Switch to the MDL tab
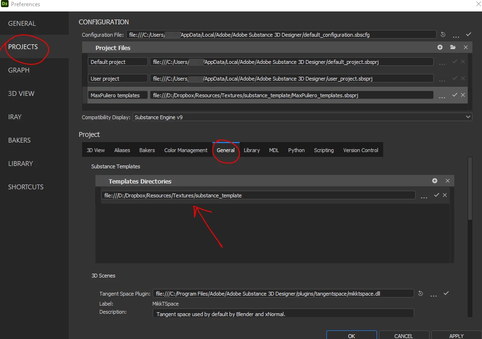Screen dimensions: 482x339 [274, 150]
